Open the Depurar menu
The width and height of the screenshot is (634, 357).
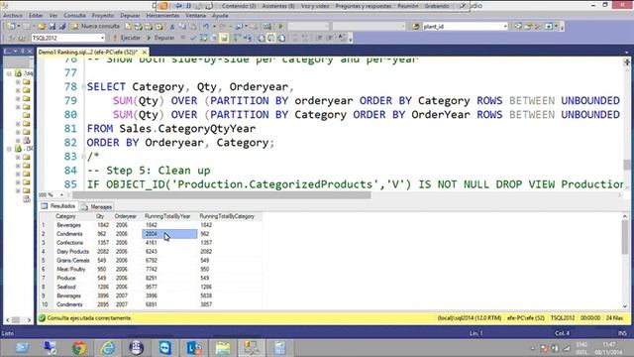[130, 16]
